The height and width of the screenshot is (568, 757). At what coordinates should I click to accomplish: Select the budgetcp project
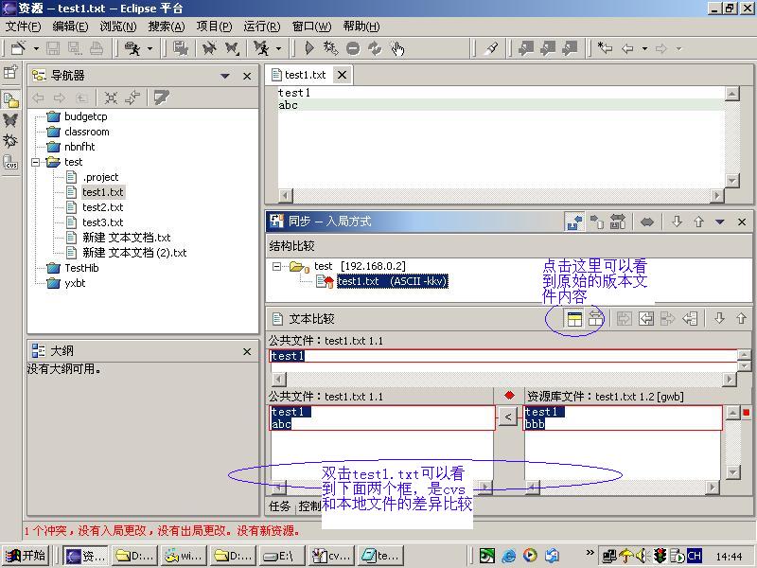click(x=86, y=116)
